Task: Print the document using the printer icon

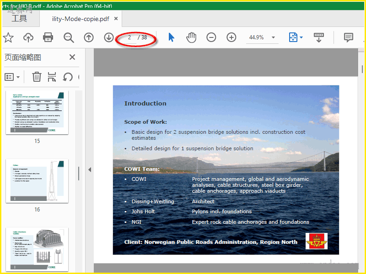Action: point(48,37)
